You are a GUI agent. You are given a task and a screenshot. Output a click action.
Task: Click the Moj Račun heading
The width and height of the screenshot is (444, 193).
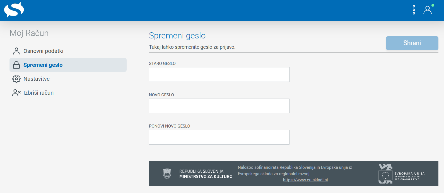pos(29,33)
